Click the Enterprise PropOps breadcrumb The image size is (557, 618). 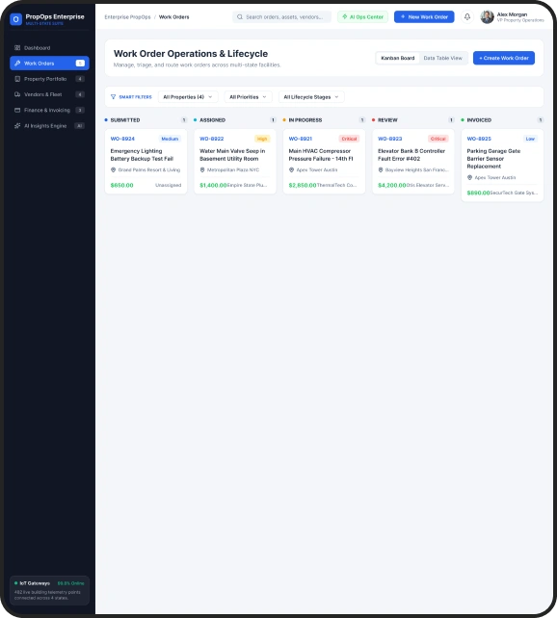tap(127, 17)
